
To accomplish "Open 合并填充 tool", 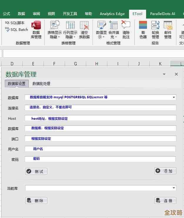I will (114, 30).
